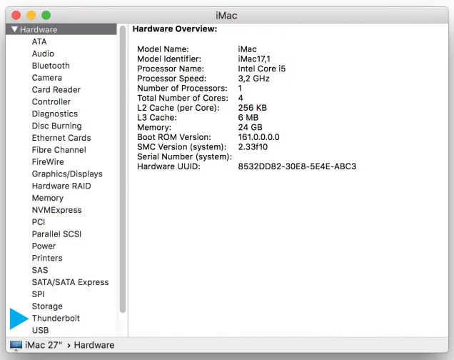
Task: Open the USB hardware entry
Action: 40,330
